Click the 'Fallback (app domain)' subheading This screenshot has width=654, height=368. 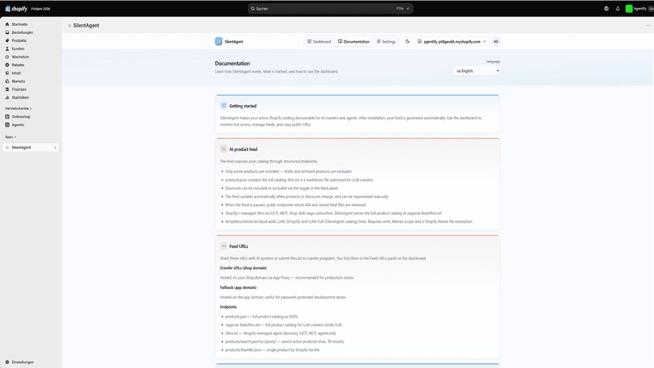(239, 287)
